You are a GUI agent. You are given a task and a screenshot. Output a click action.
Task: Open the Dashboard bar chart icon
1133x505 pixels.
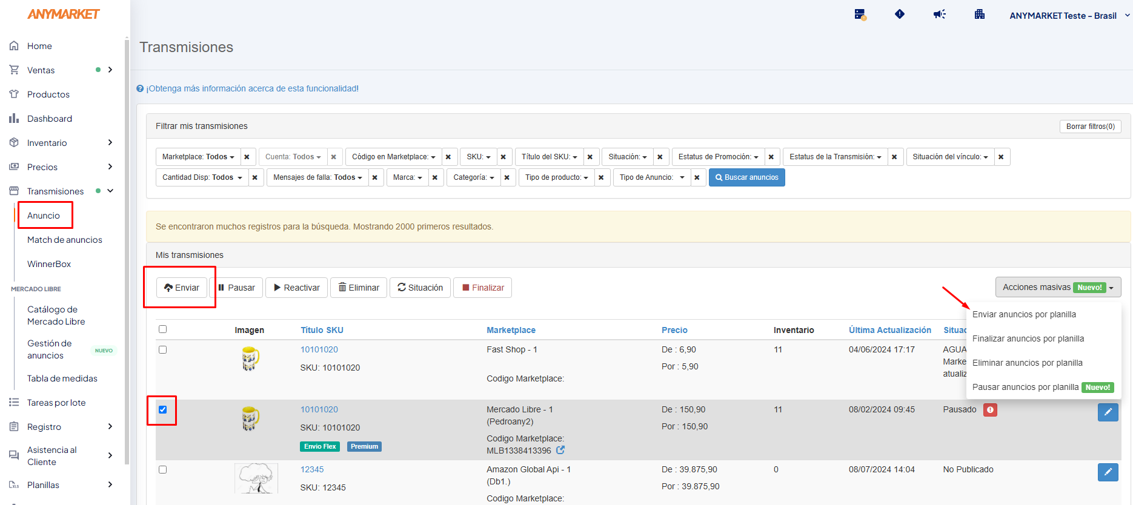pyautogui.click(x=14, y=119)
